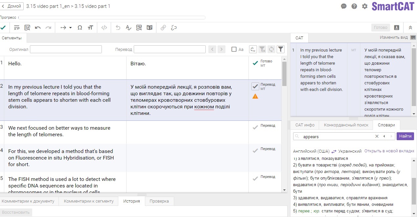417x217 pixels.
Task: Click the Omega special characters icon
Action: (80, 28)
